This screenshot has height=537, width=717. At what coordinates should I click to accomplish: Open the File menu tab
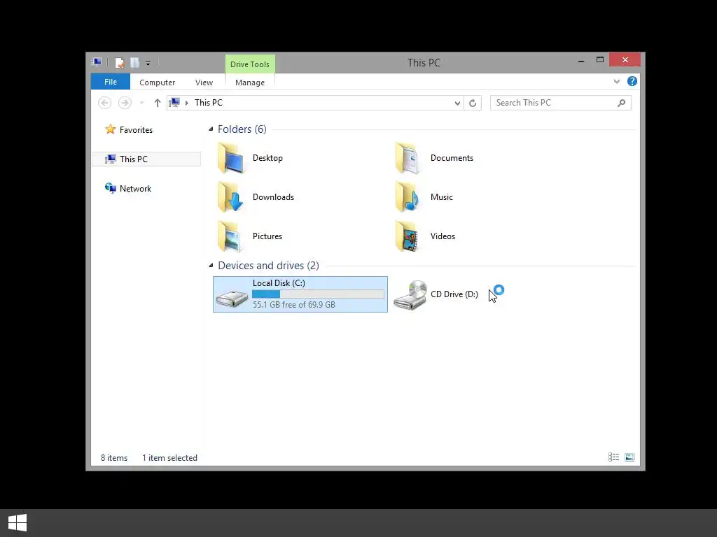110,82
